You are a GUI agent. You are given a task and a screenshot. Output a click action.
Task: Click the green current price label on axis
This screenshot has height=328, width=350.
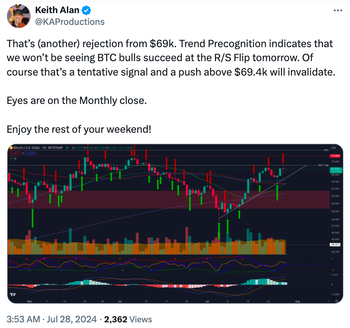click(x=336, y=170)
